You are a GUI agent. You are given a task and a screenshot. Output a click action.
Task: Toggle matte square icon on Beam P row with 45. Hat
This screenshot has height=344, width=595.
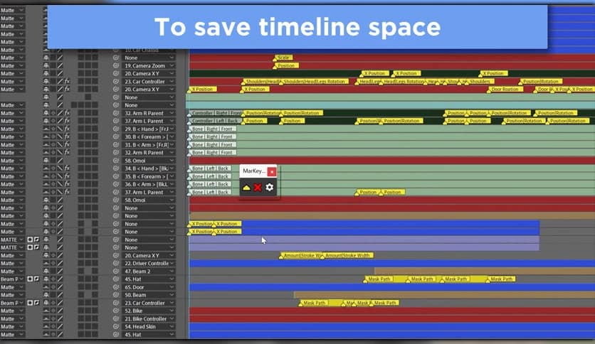coord(30,279)
